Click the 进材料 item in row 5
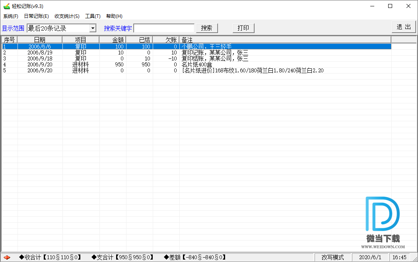The image size is (418, 262). (80, 71)
